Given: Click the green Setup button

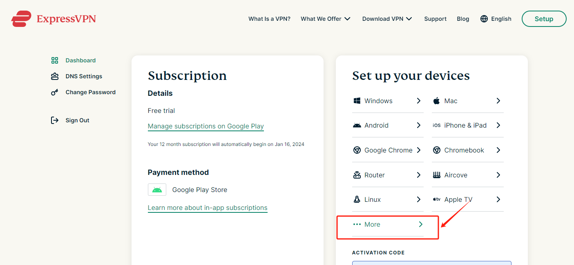Looking at the screenshot, I should point(544,19).
